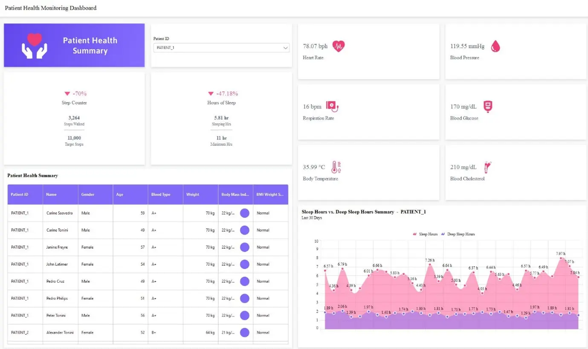This screenshot has width=588, height=349.
Task: Click the Blood Pressure droplet icon
Action: pos(495,46)
